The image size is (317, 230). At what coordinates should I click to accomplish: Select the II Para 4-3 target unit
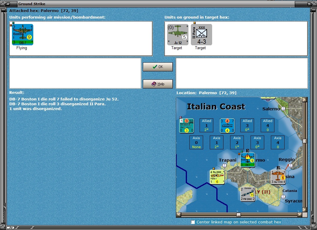pos(201,34)
